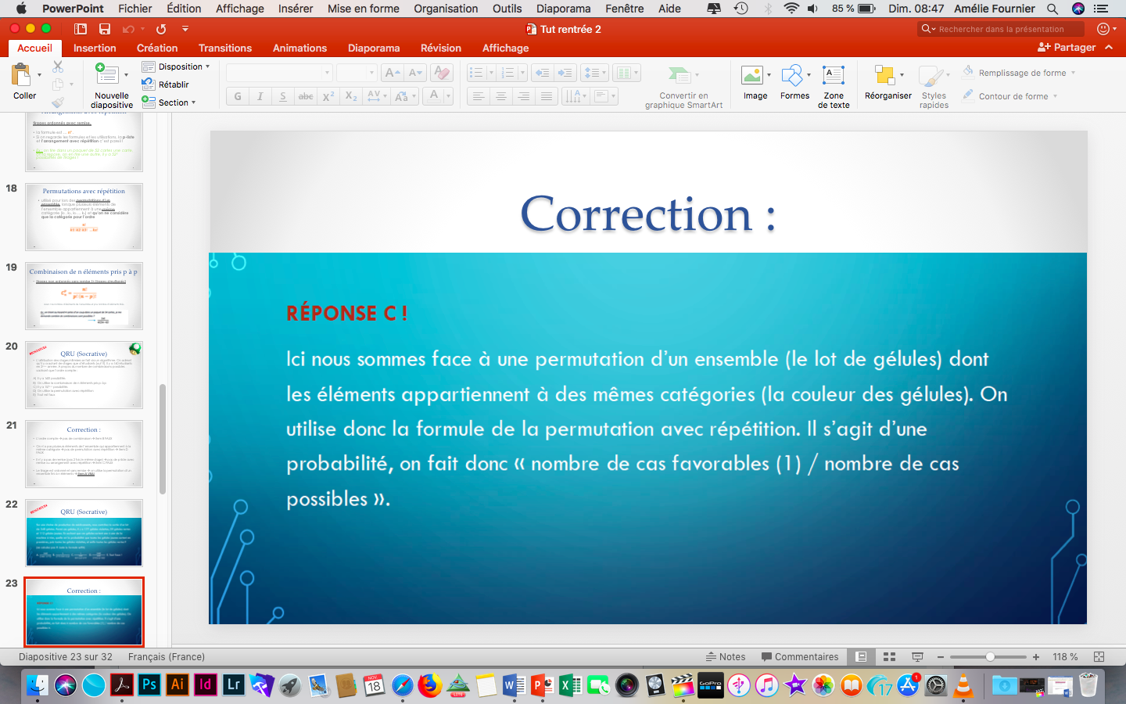Toggle the Commentaires pane
The height and width of the screenshot is (704, 1126).
click(800, 657)
